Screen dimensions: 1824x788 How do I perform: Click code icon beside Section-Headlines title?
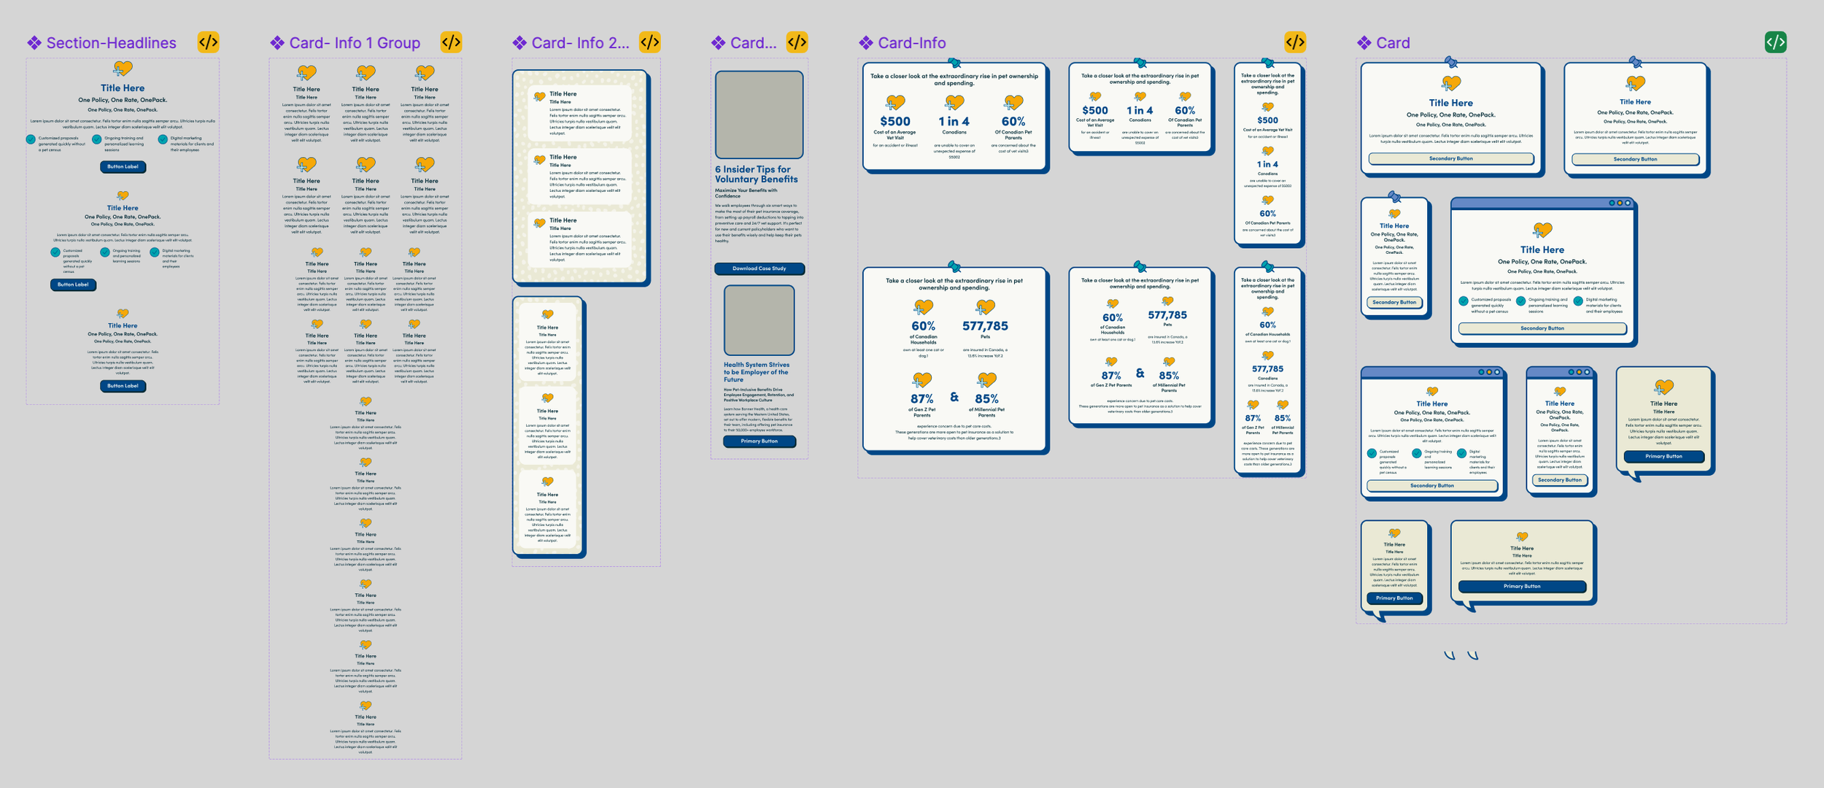[208, 42]
